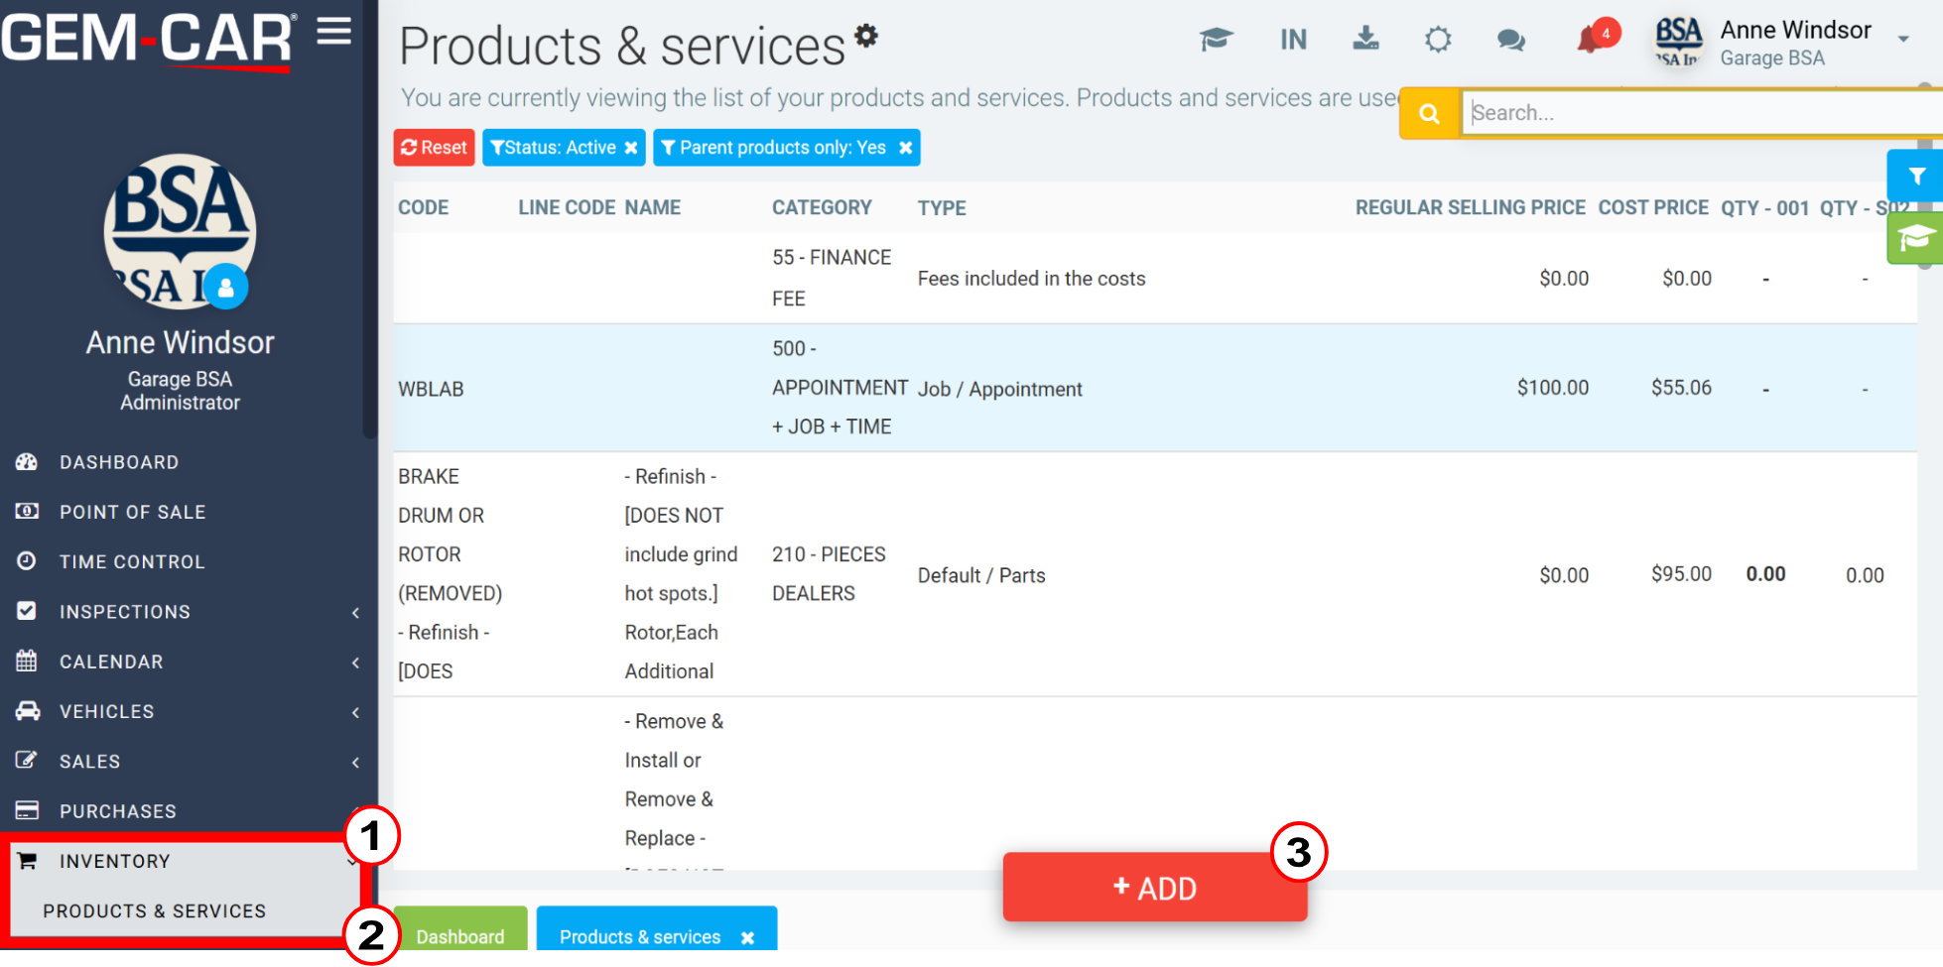
Task: Remove Parent products only filter
Action: [905, 148]
